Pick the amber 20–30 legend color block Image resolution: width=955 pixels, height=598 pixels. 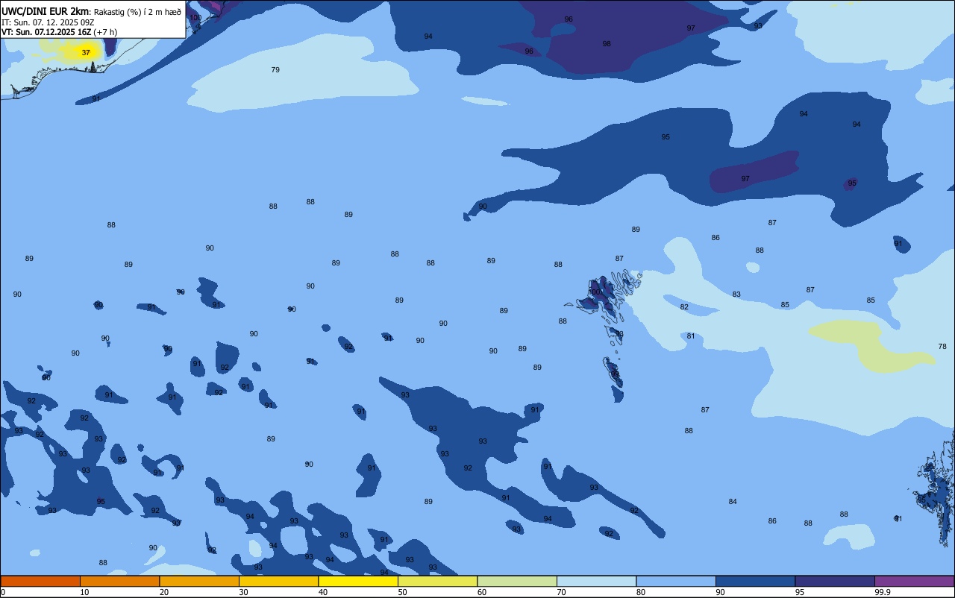(199, 581)
